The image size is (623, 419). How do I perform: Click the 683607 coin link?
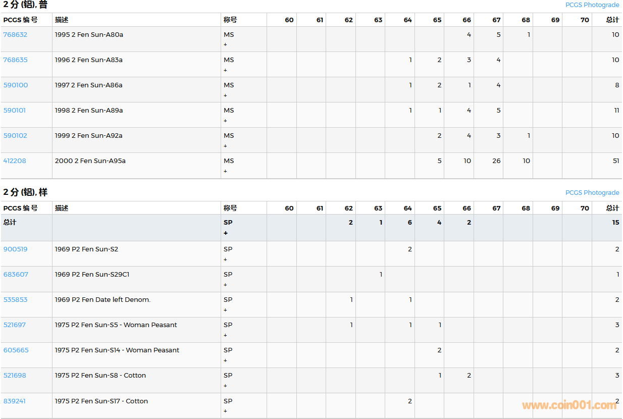point(16,275)
